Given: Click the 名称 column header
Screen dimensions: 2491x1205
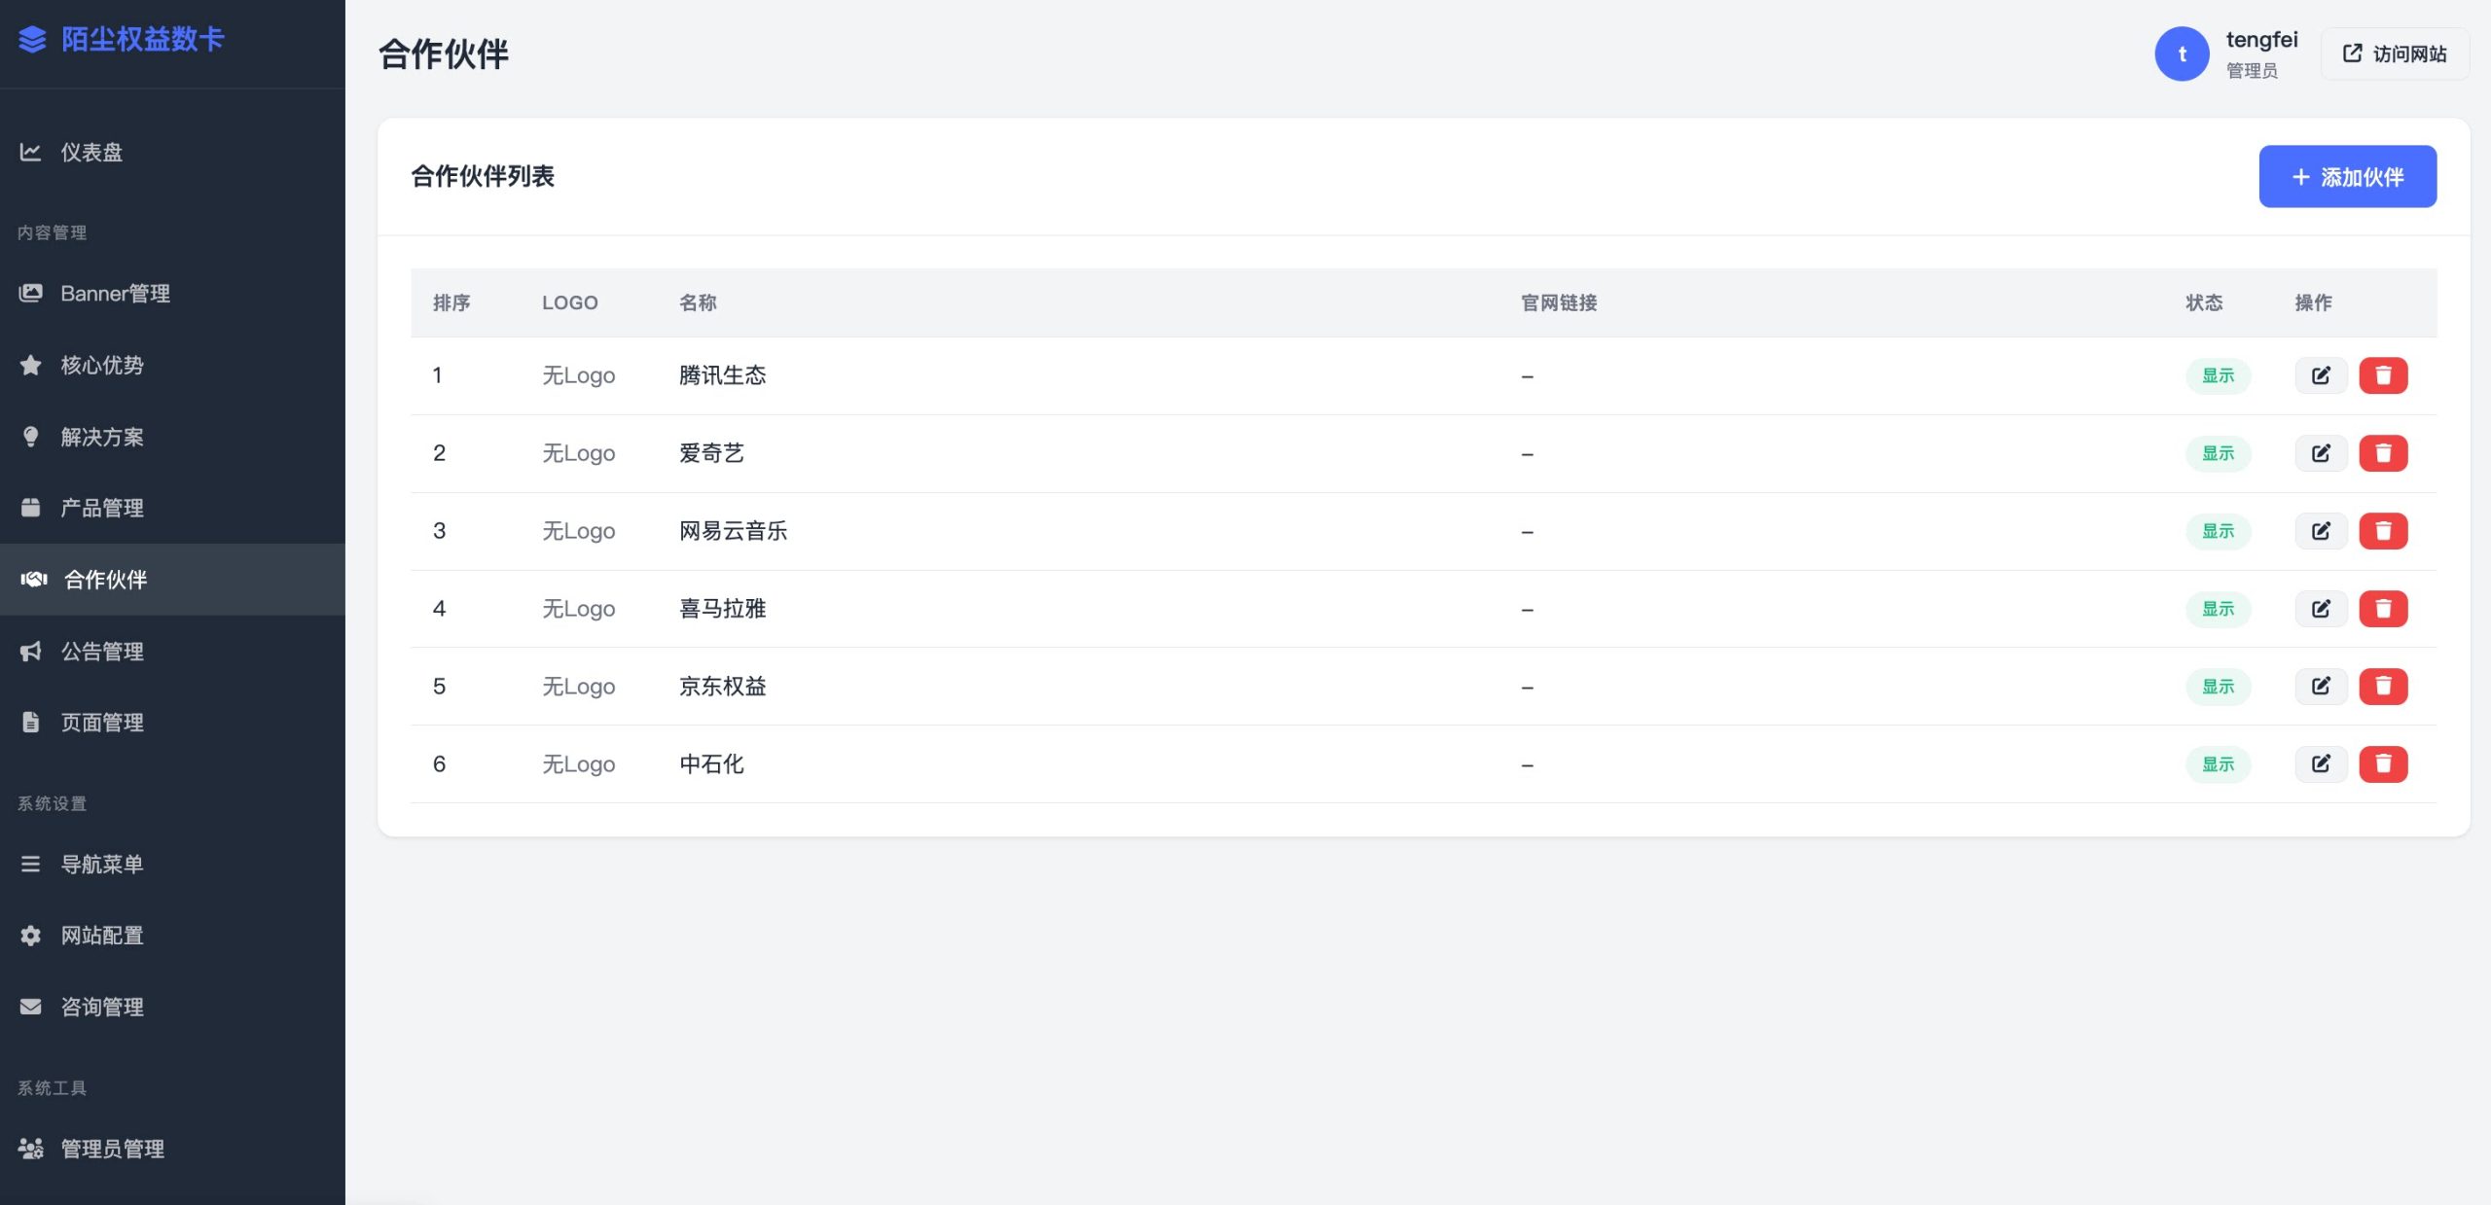Looking at the screenshot, I should point(698,303).
